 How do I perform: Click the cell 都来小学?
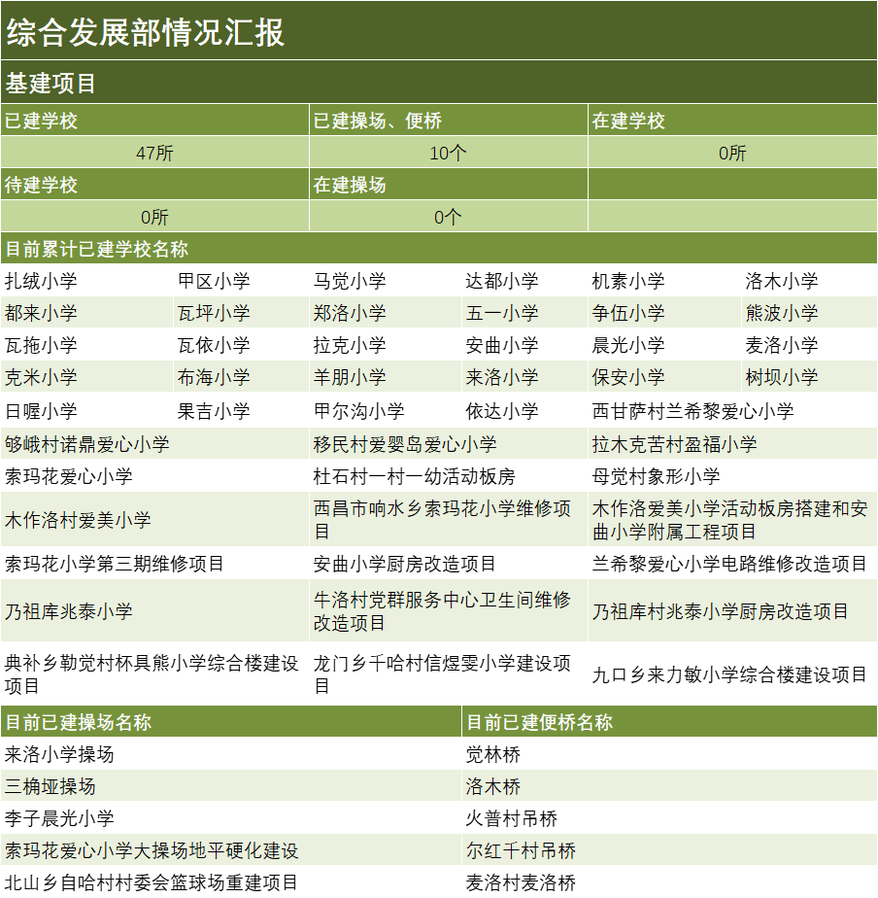(86, 312)
